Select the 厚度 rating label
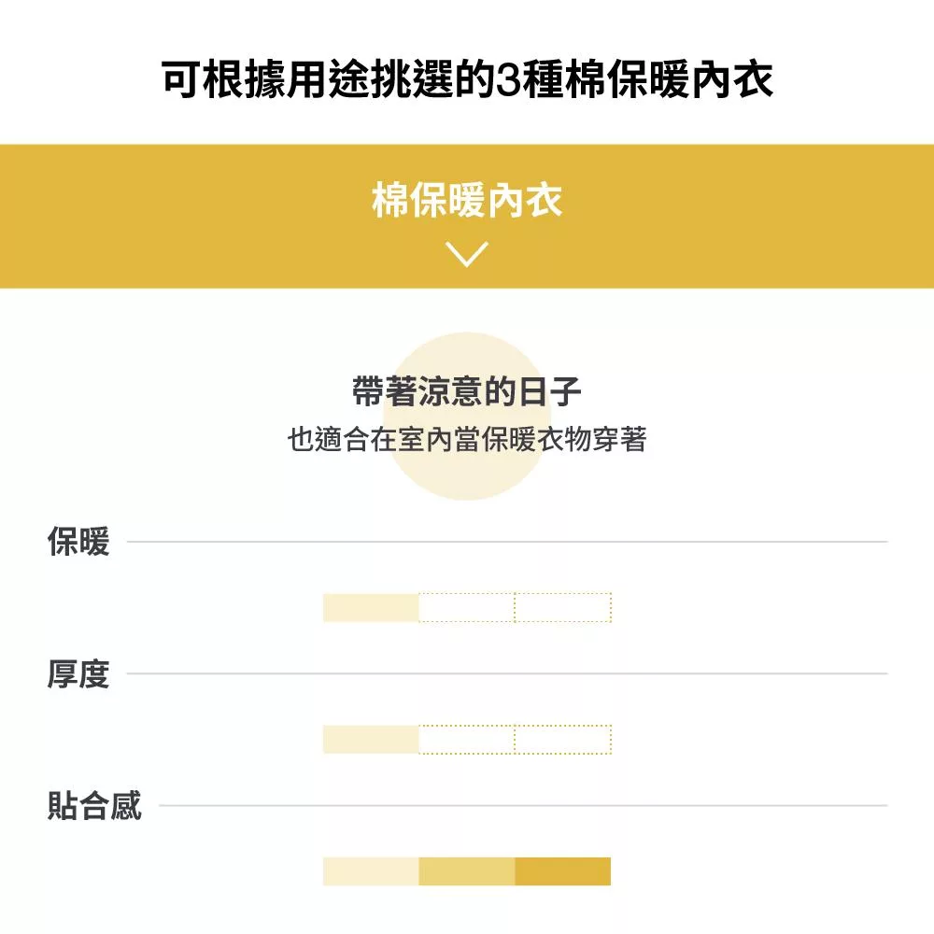The image size is (934, 934). (78, 673)
